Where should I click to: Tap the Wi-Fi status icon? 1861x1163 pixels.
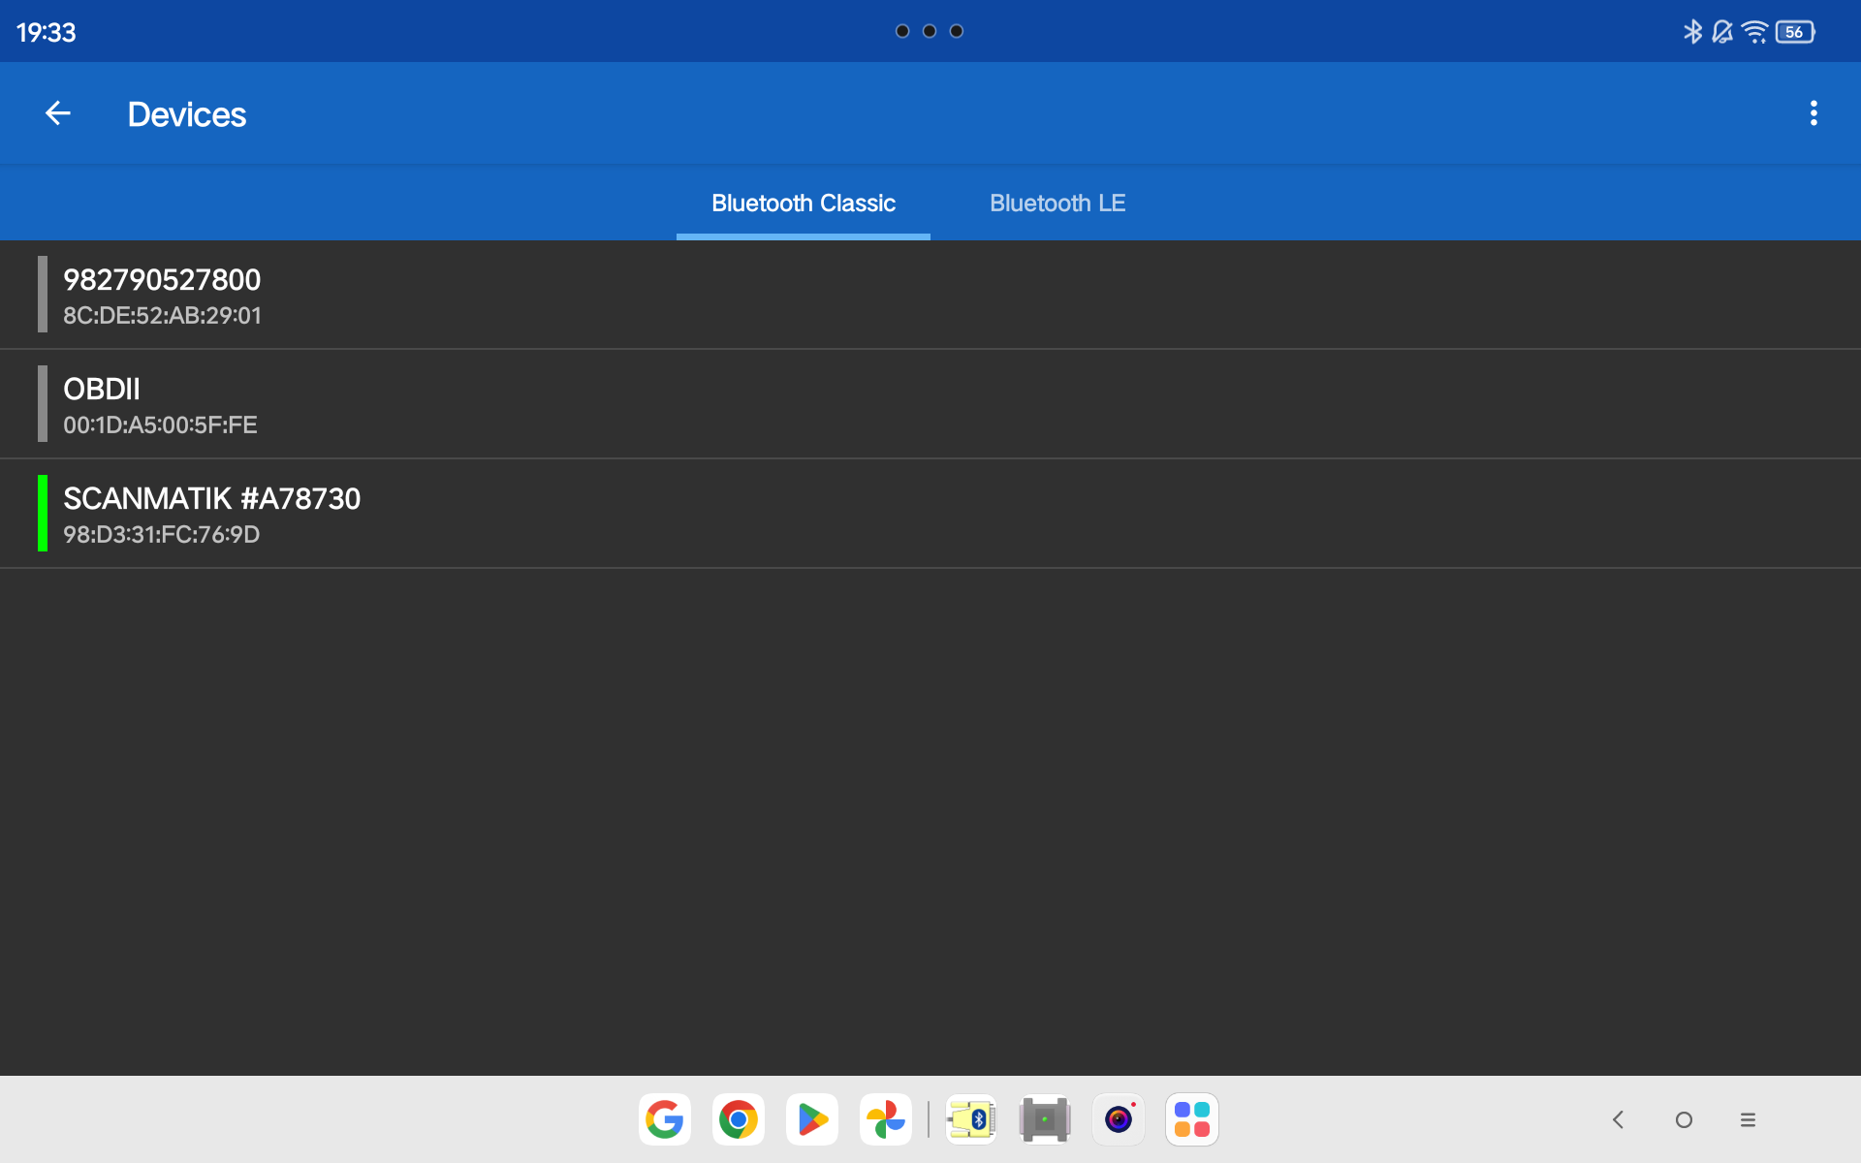[x=1754, y=32]
